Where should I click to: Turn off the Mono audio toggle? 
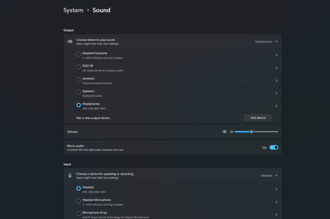(274, 148)
